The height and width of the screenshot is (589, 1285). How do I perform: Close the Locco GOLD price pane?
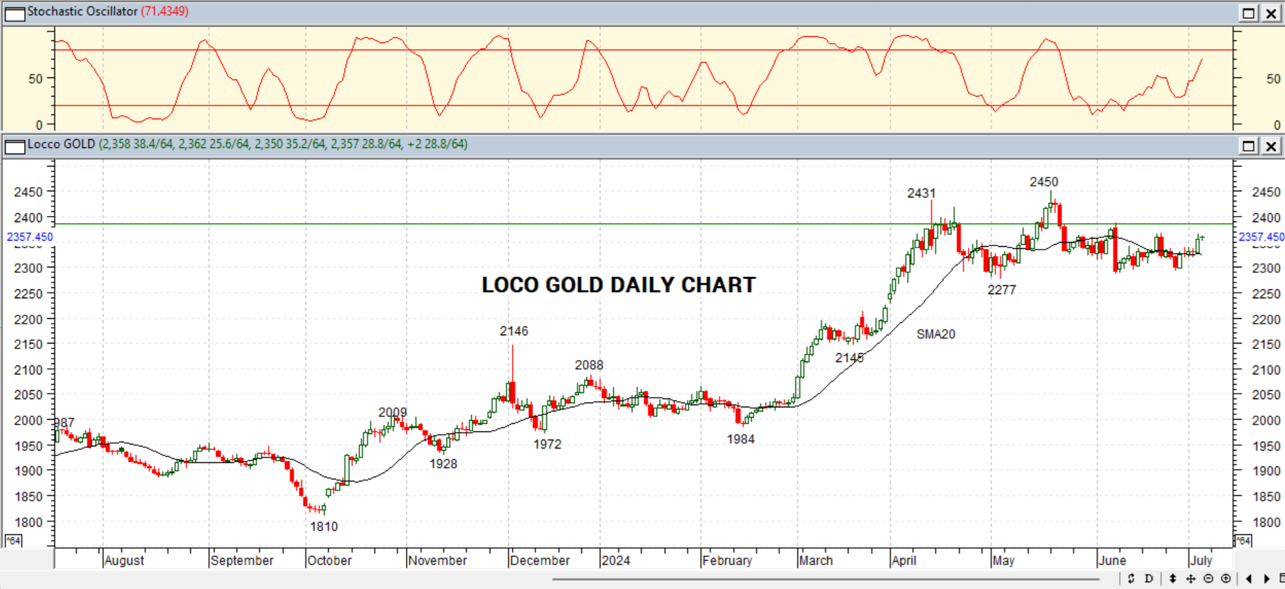(x=1271, y=146)
